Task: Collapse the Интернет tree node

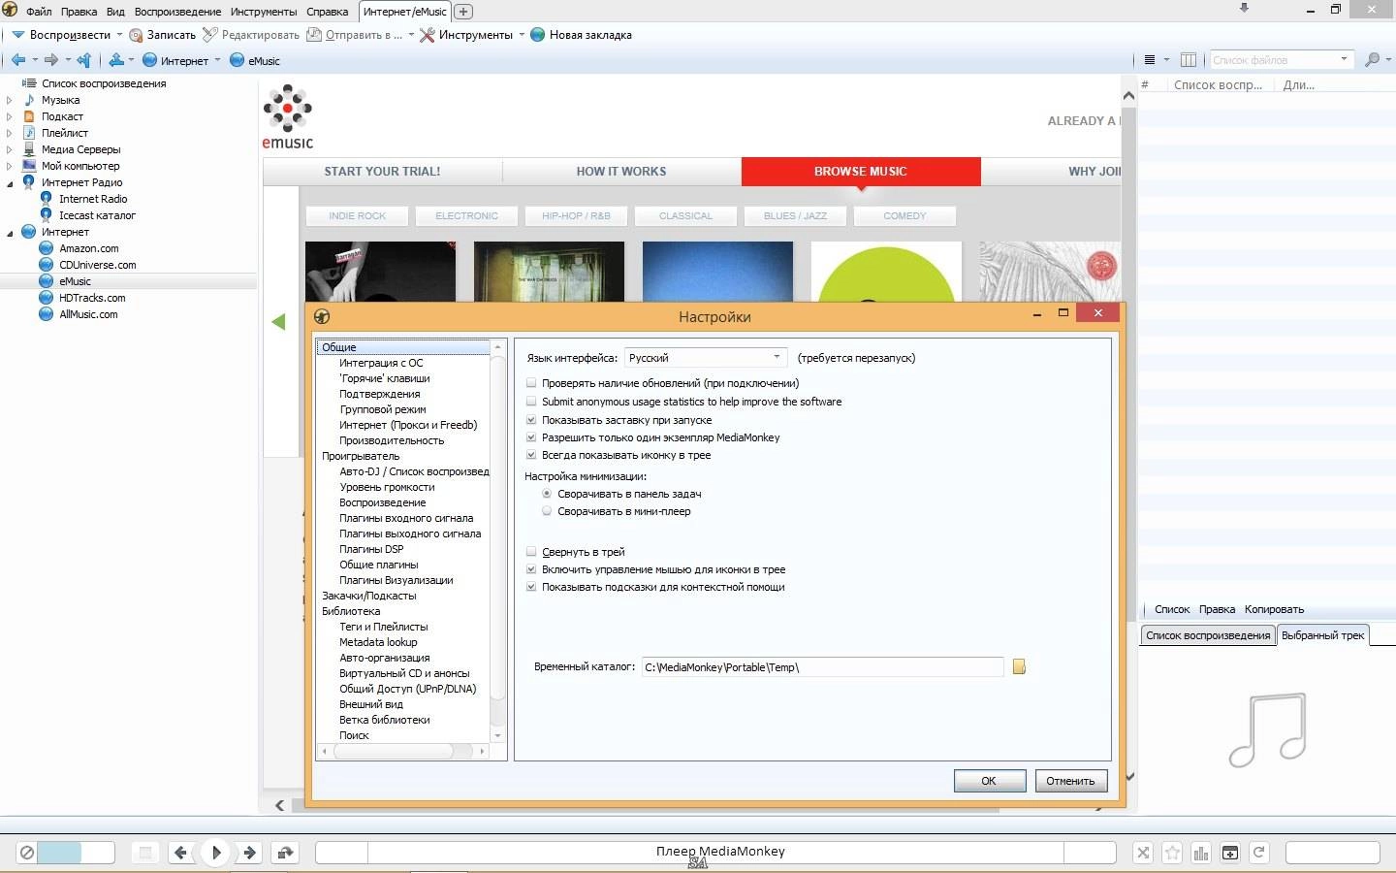Action: [10, 232]
